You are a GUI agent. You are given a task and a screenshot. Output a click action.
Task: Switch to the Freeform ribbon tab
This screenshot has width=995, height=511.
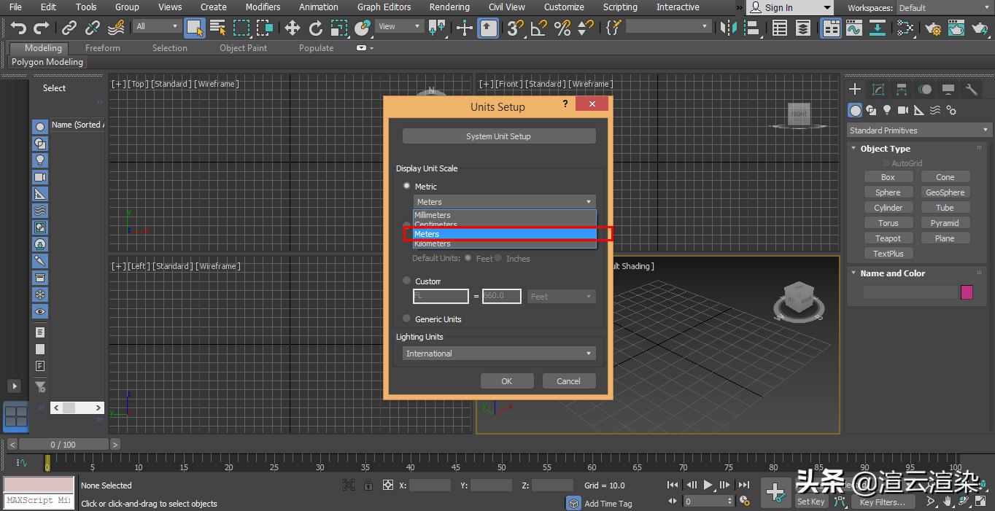coord(102,48)
